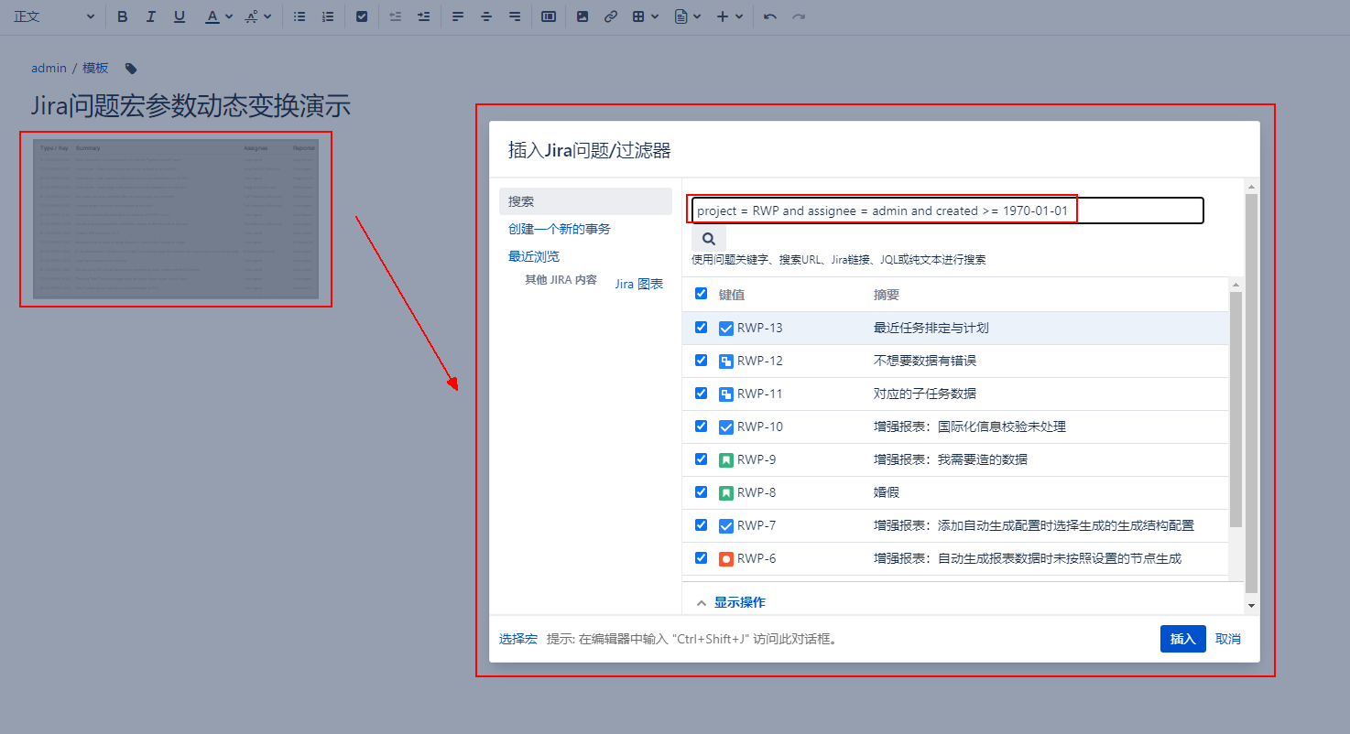Open 创建一个新的事务 in the sidebar
The width and height of the screenshot is (1350, 734).
(x=560, y=229)
